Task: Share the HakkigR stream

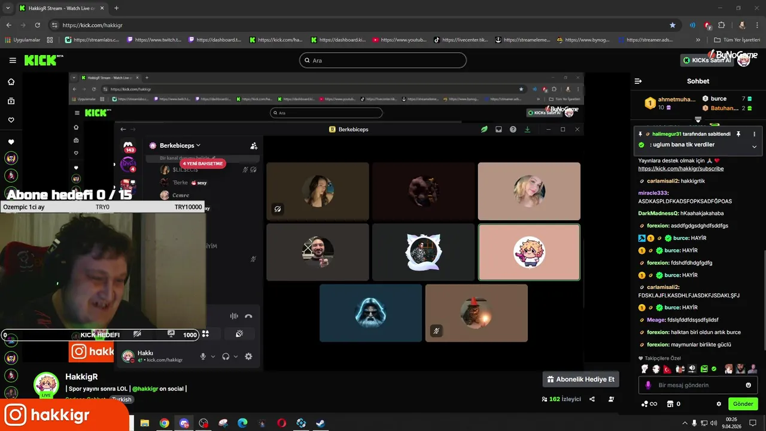Action: coord(592,399)
